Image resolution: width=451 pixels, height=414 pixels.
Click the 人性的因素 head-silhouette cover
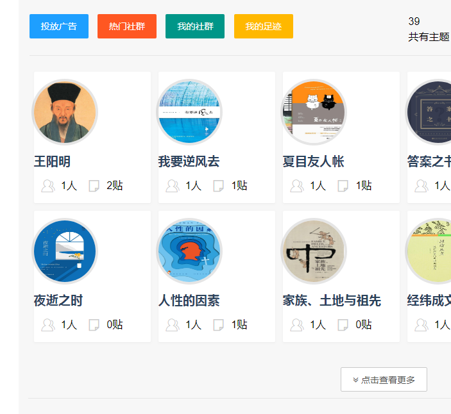[189, 251]
